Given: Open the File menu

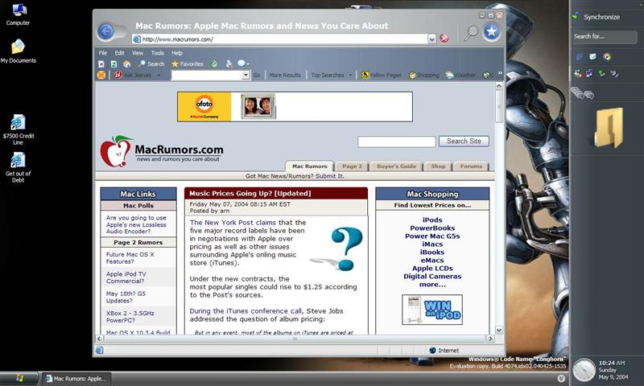Looking at the screenshot, I should click(103, 53).
